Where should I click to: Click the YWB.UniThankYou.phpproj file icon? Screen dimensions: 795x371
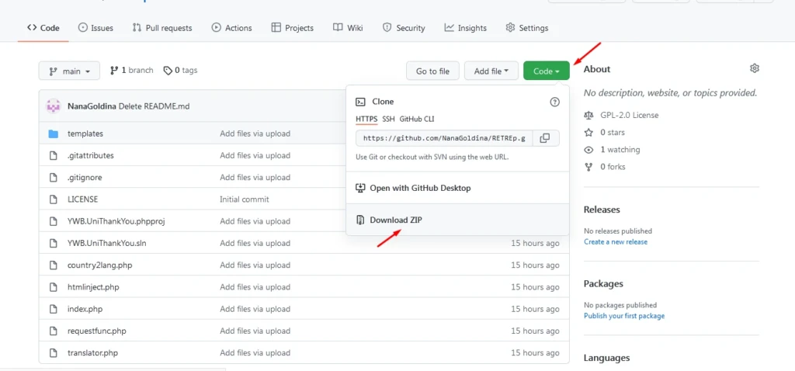pyautogui.click(x=54, y=221)
